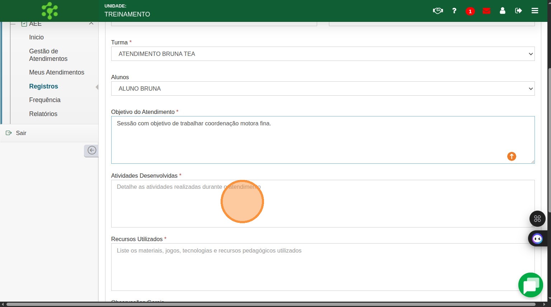Click the Atividades Desenvolvidas label
Viewport: 551px width, 307px height.
(x=144, y=176)
